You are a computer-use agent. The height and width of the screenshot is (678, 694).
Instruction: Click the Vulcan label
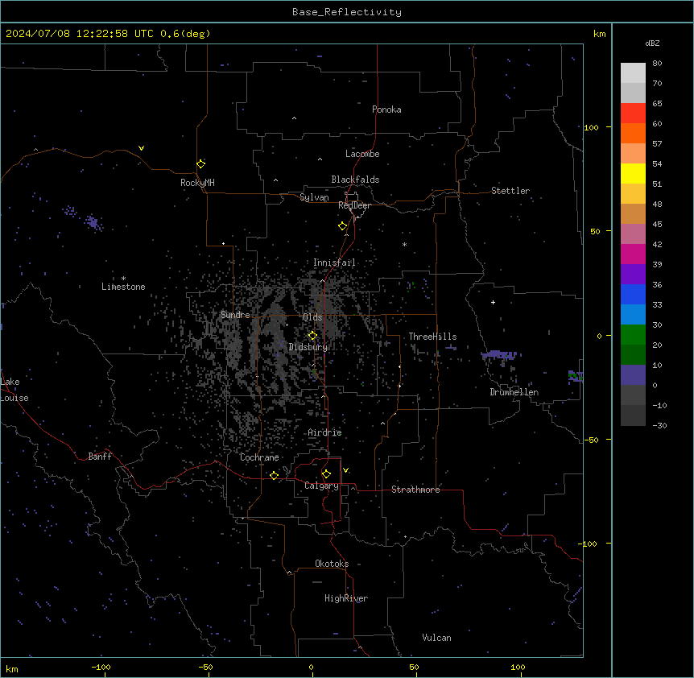pyautogui.click(x=436, y=638)
